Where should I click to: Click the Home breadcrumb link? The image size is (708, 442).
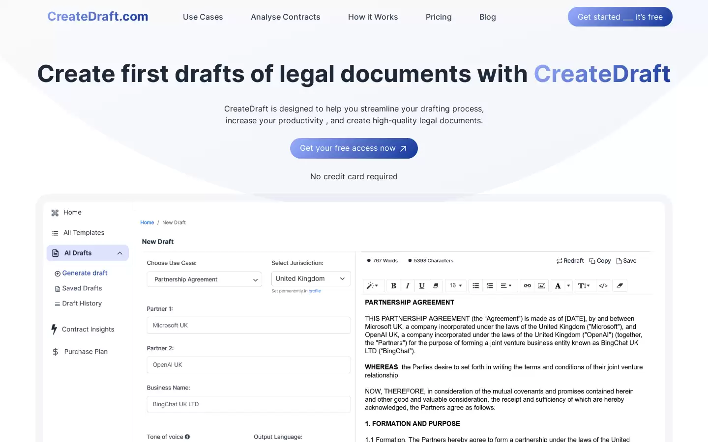(147, 222)
